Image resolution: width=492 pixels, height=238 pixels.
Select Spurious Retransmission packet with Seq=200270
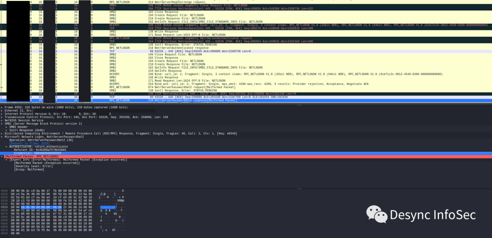click(246, 29)
